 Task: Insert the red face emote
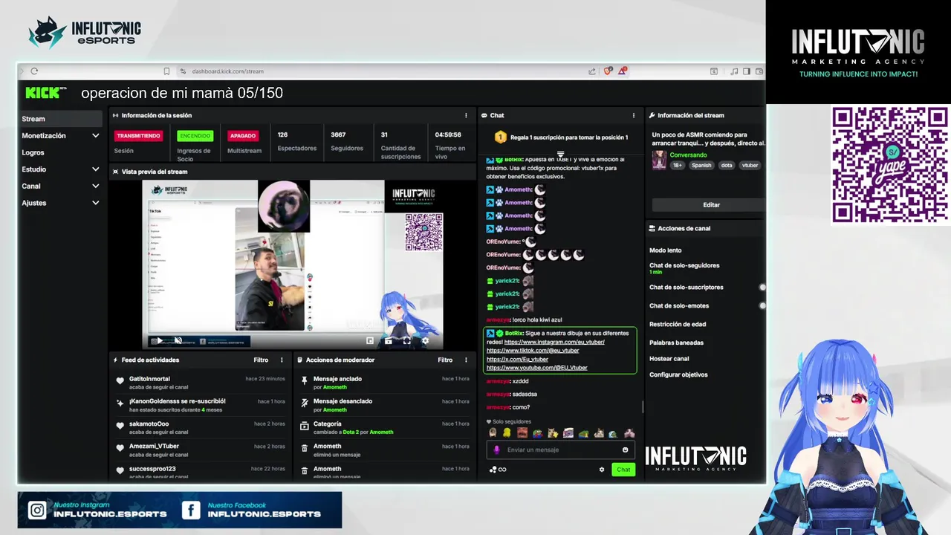(522, 433)
